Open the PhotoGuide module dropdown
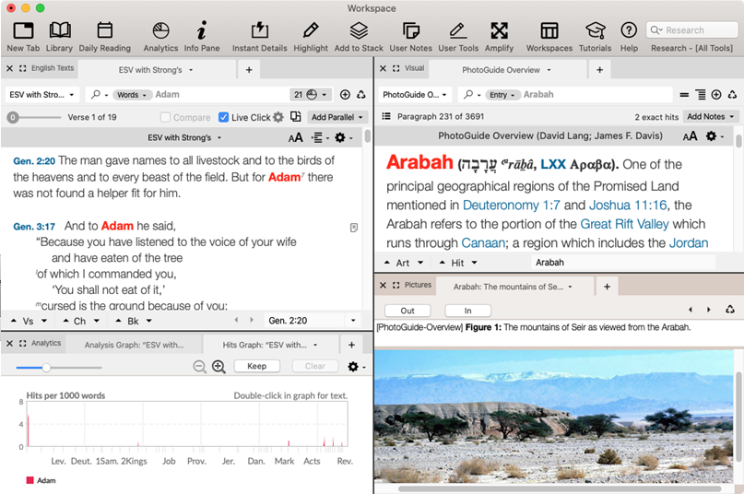The height and width of the screenshot is (494, 744). point(415,94)
